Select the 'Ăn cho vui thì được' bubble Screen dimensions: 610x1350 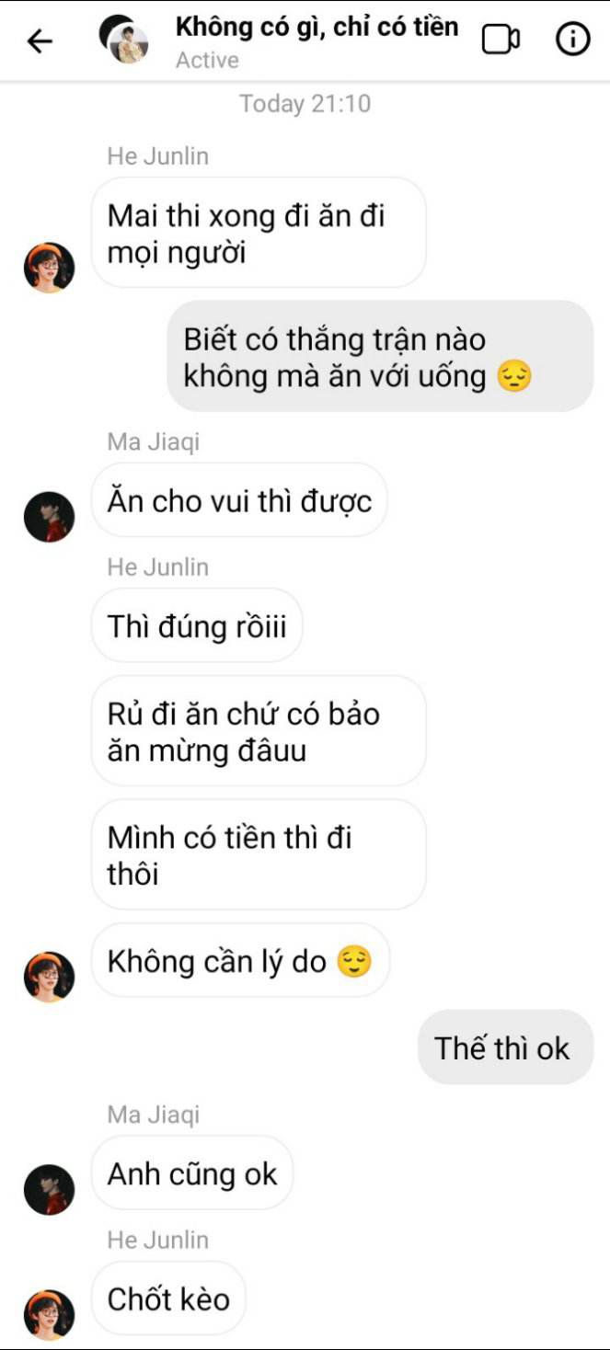point(239,500)
